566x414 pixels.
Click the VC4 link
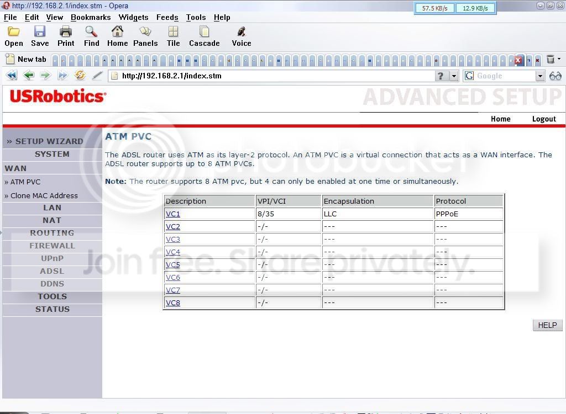coord(172,252)
